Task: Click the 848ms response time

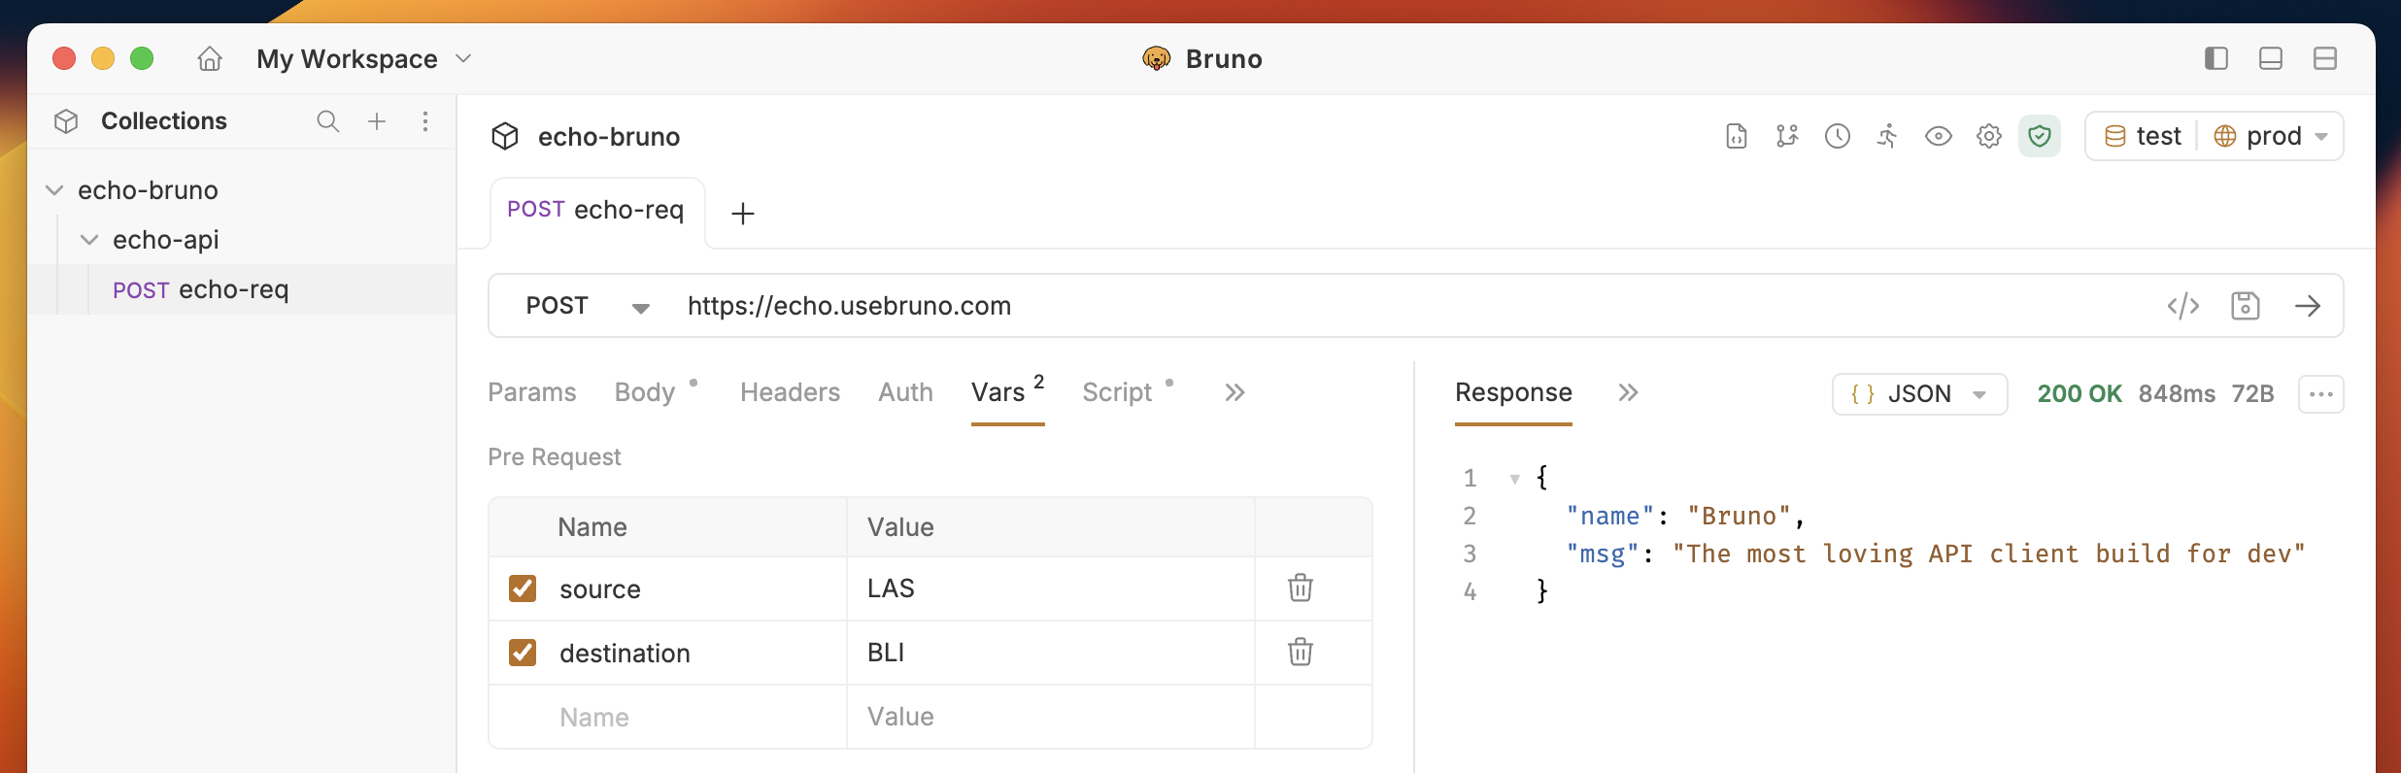Action: (2177, 394)
